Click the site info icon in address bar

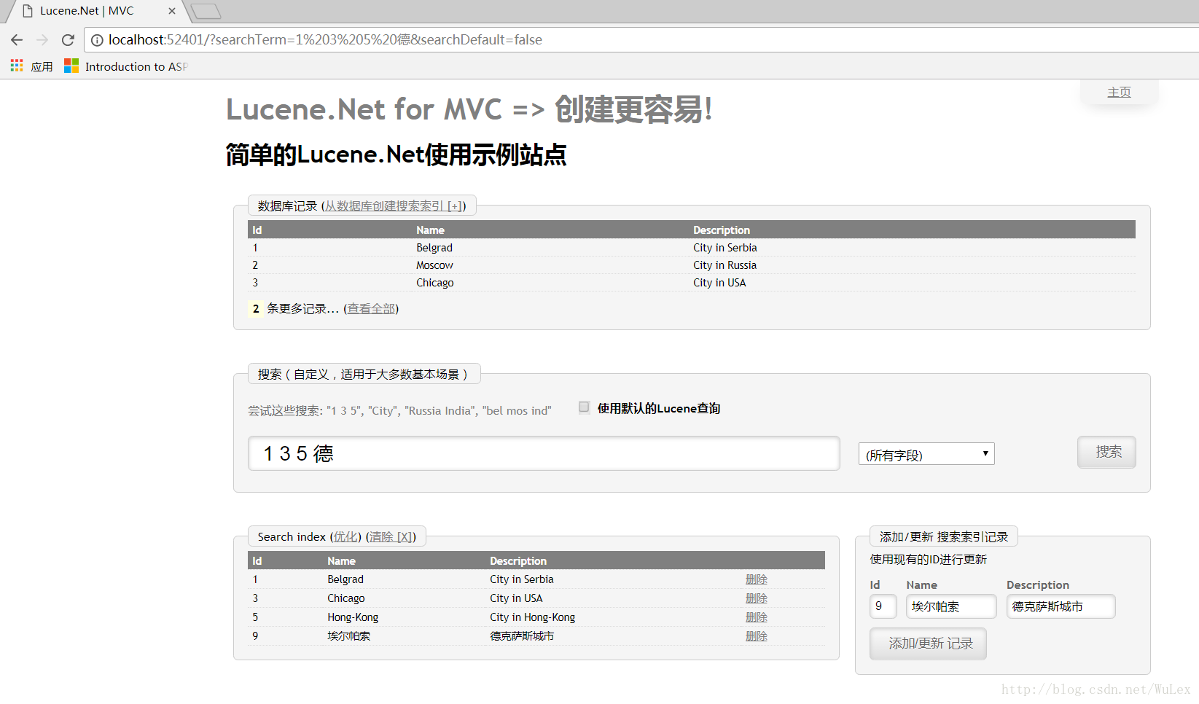click(x=97, y=40)
